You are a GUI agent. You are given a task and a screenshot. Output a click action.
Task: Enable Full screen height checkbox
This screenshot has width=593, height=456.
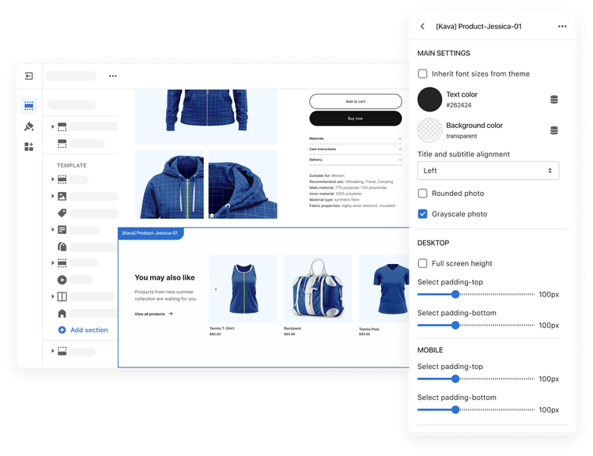(423, 263)
